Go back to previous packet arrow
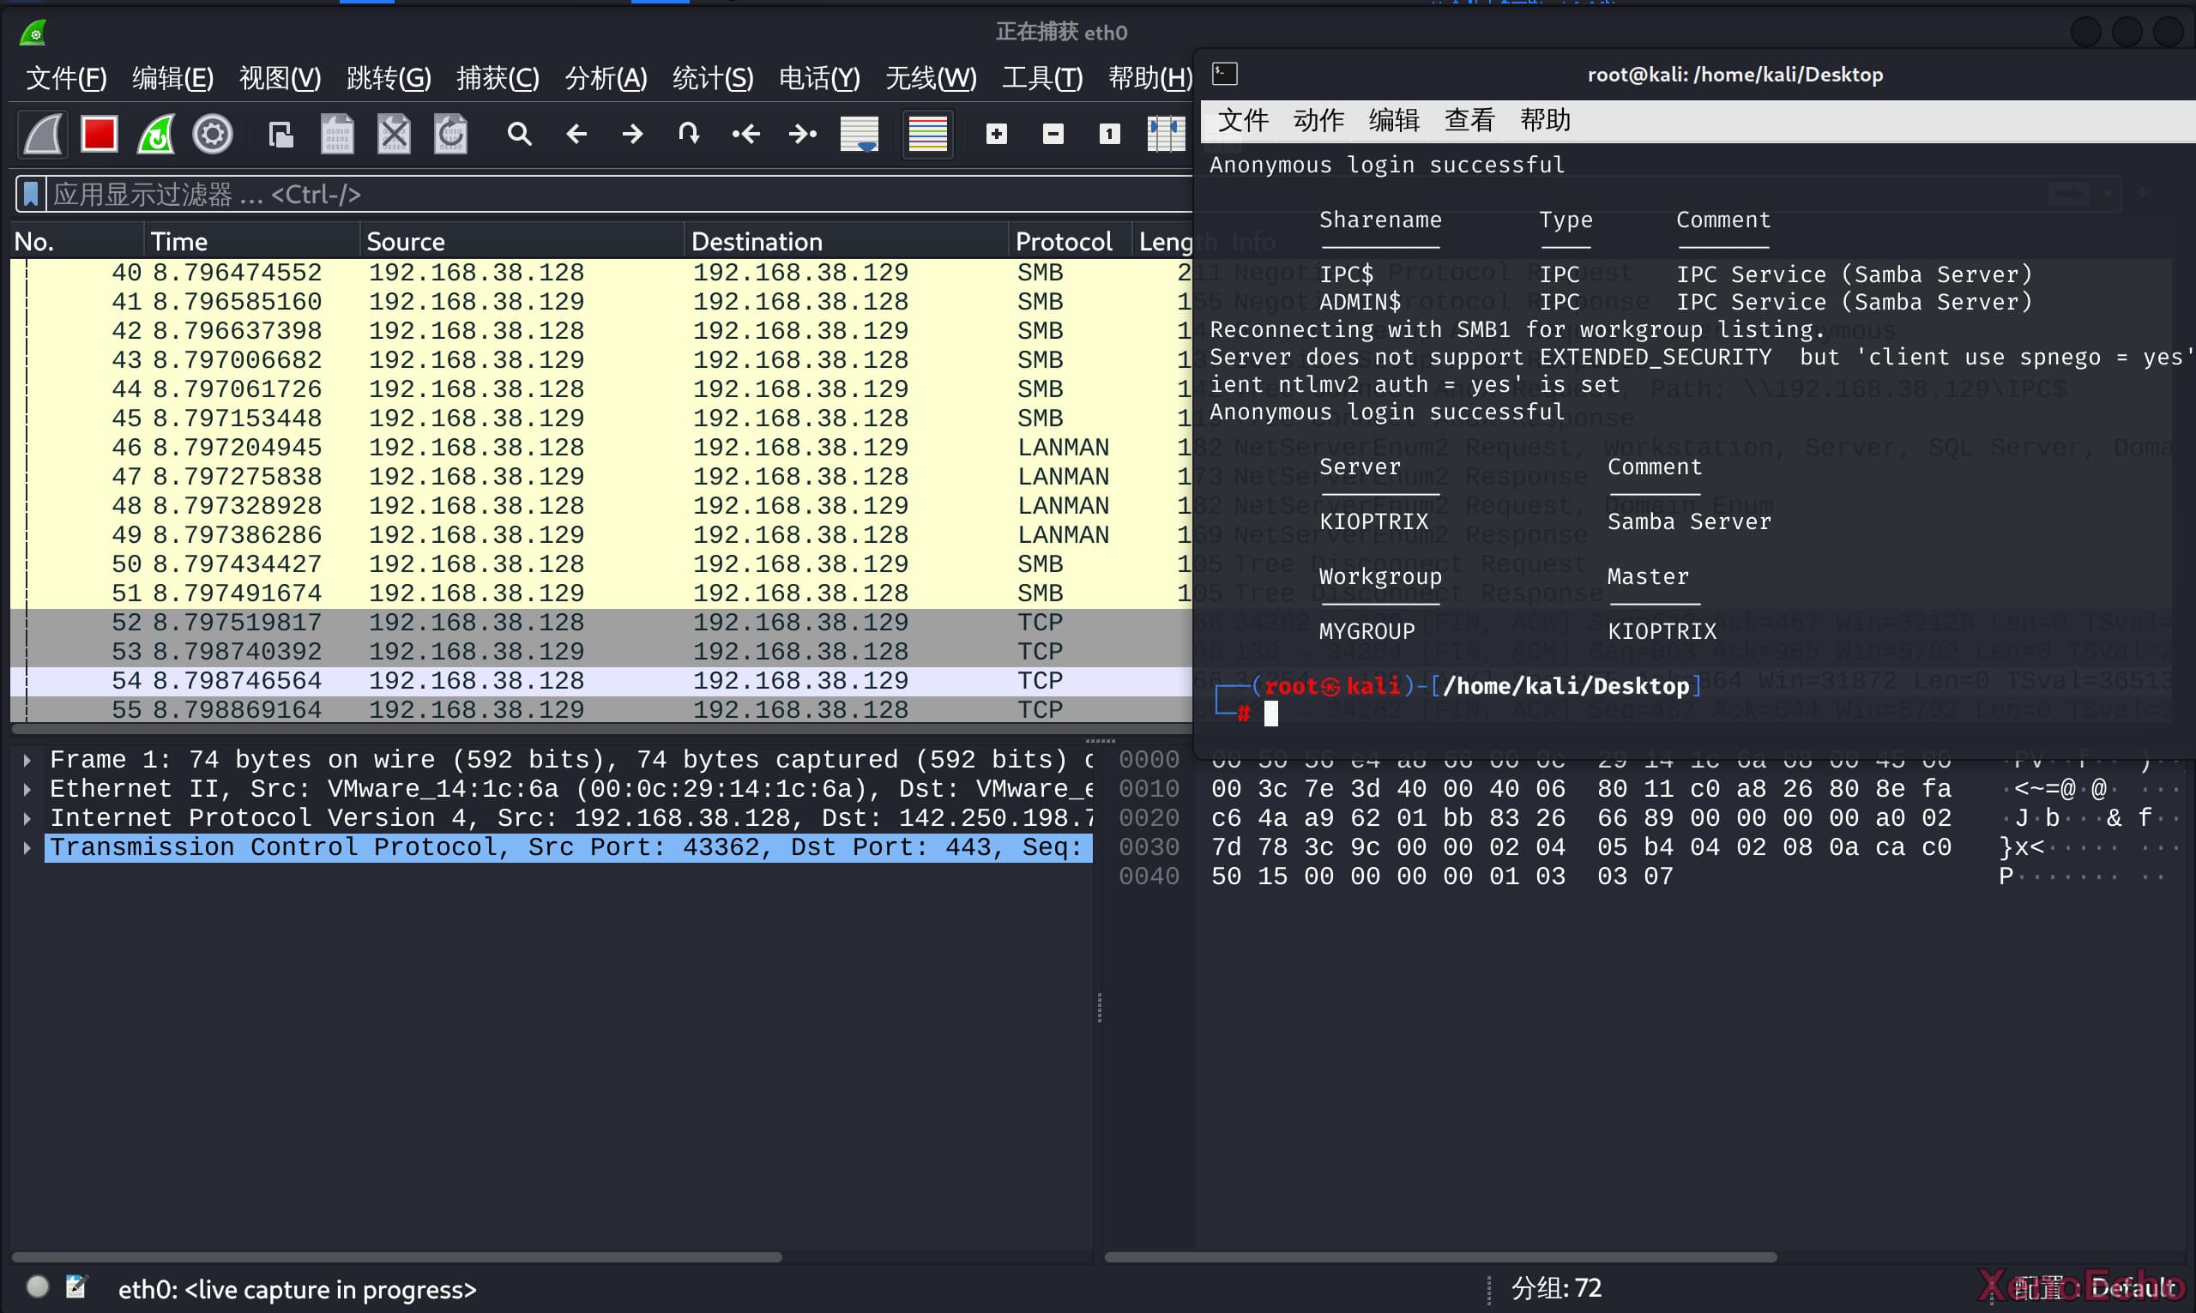This screenshot has width=2196, height=1313. pyautogui.click(x=576, y=135)
